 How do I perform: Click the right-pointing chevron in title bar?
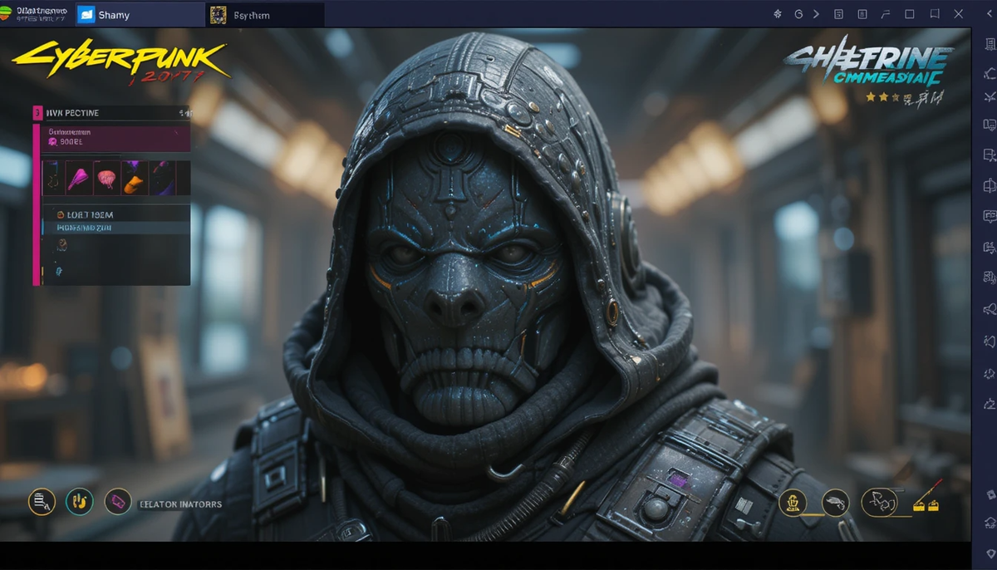point(817,14)
